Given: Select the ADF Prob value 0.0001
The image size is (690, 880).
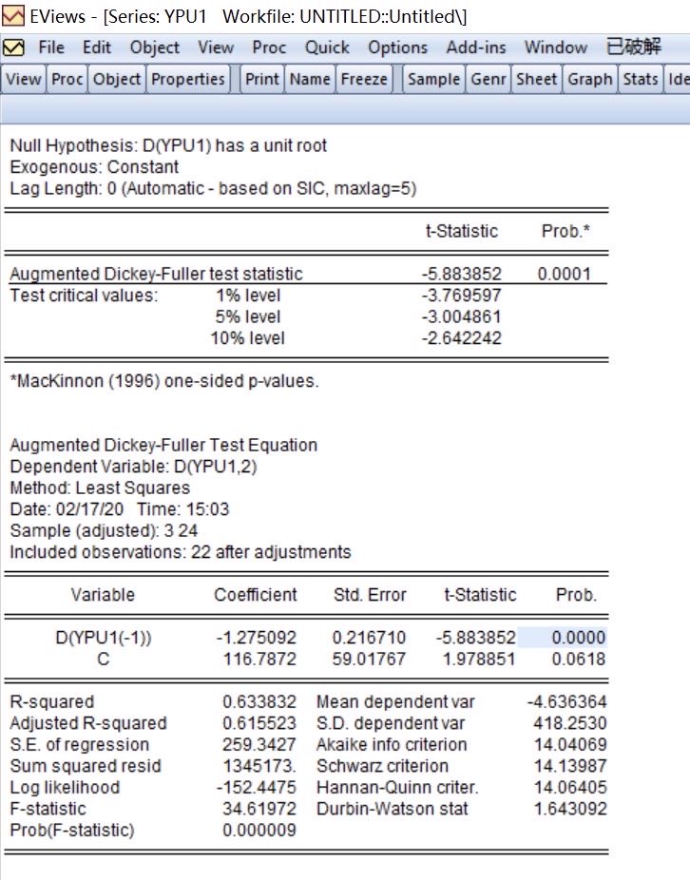Looking at the screenshot, I should (565, 274).
